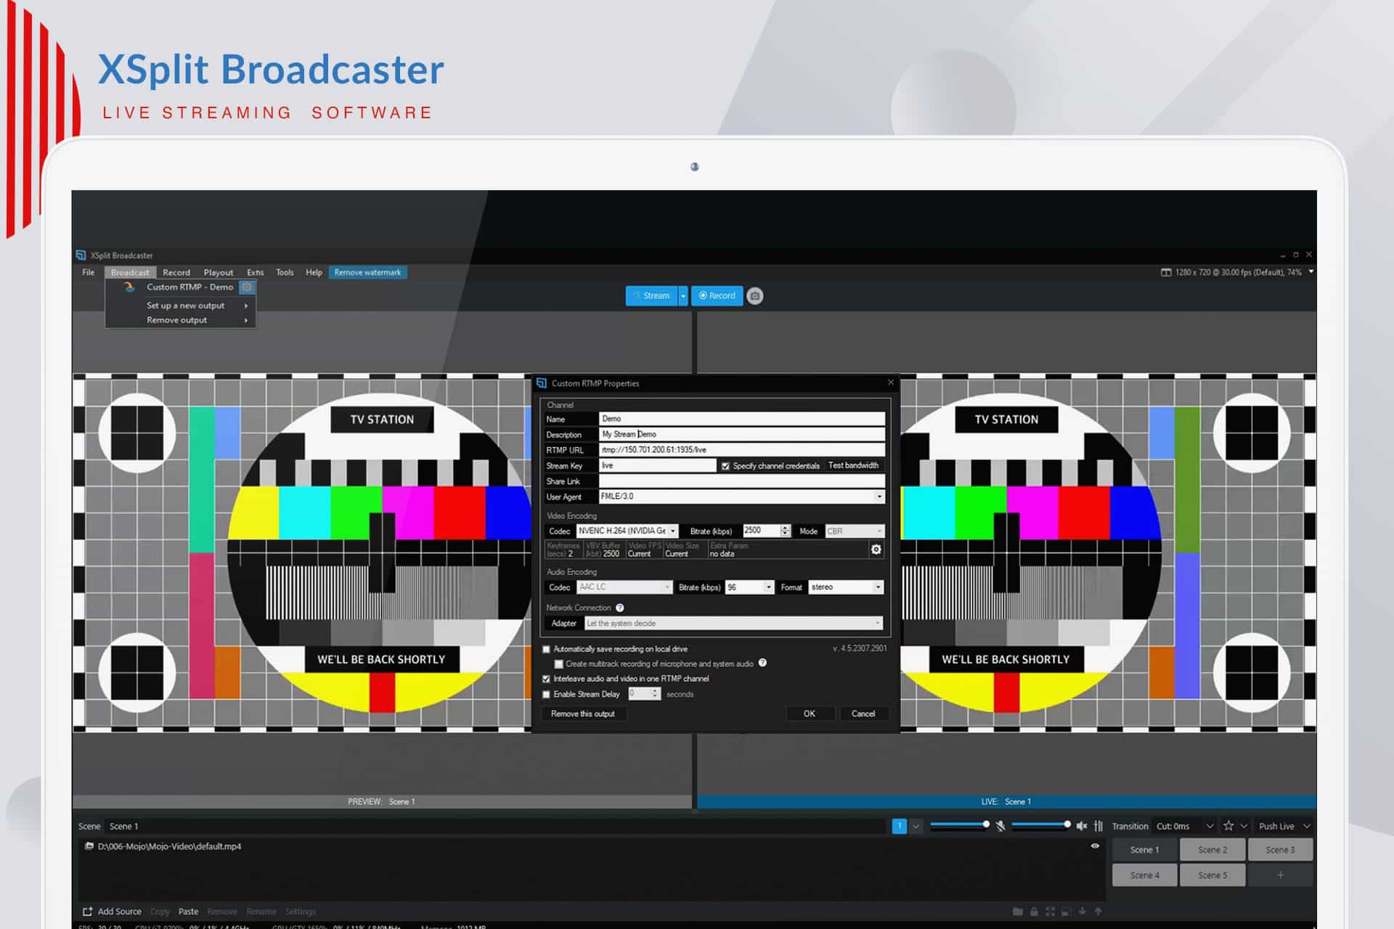This screenshot has height=929, width=1394.
Task: Open the User Agent dropdown
Action: pos(879,496)
